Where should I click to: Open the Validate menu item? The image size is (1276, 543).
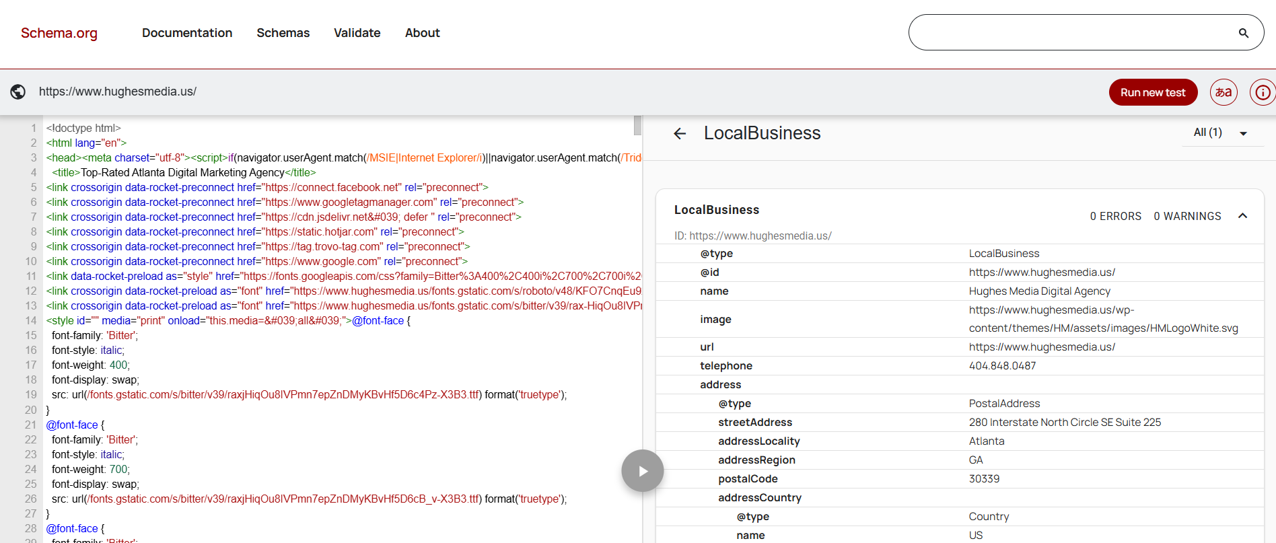357,33
